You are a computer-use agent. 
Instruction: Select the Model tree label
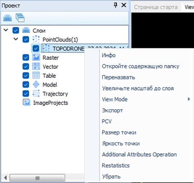coord(50,85)
